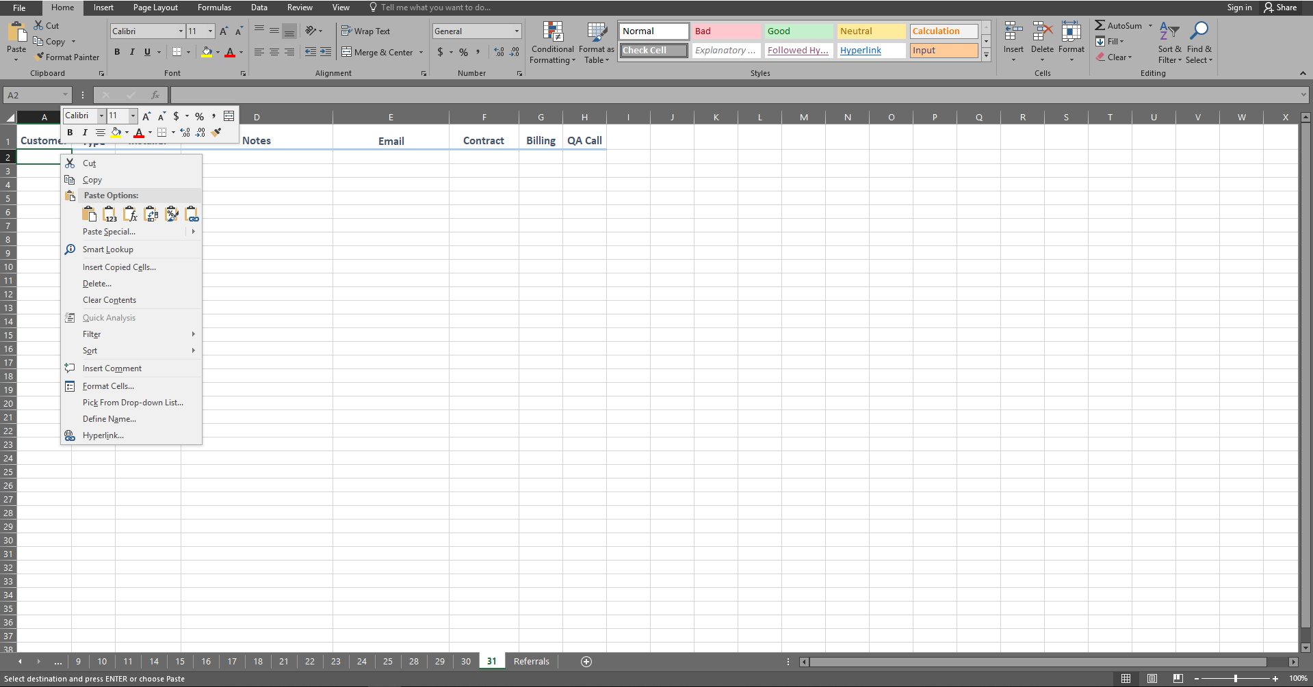Expand the General number format dropdown
Viewport: 1313px width, 687px height.
coord(517,31)
